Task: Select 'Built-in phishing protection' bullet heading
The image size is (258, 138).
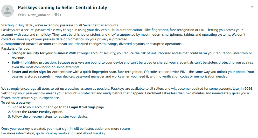Action: click(34, 63)
